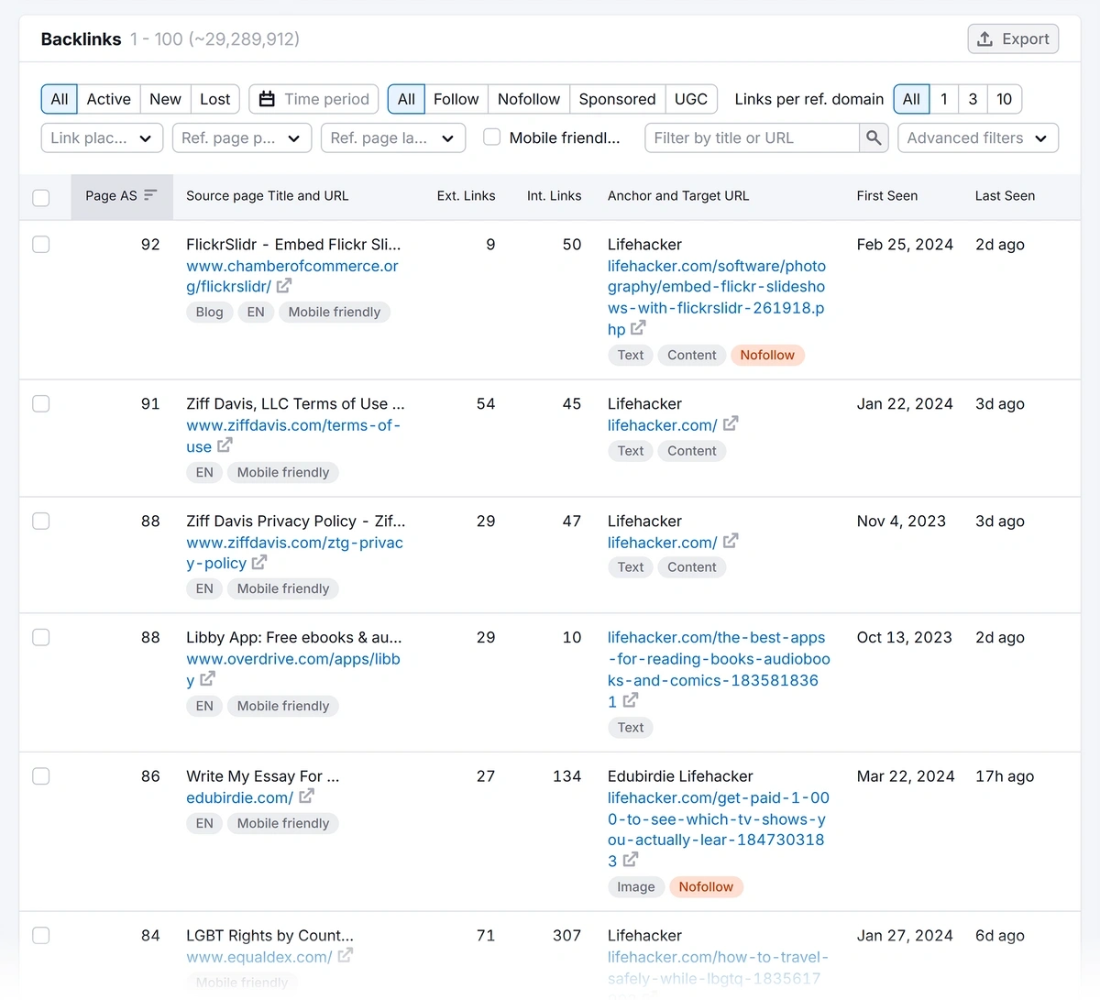Sort by First Seen column header
Image resolution: width=1100 pixels, height=1000 pixels.
pyautogui.click(x=887, y=195)
